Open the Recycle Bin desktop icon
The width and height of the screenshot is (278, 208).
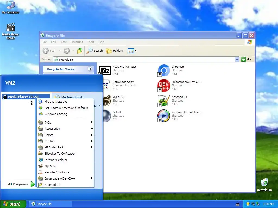pyautogui.click(x=264, y=185)
